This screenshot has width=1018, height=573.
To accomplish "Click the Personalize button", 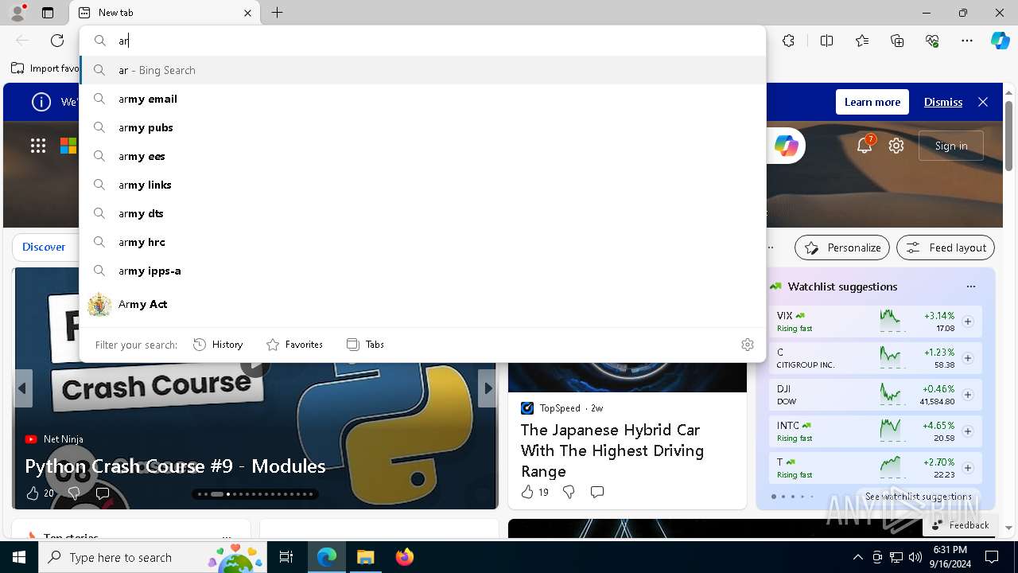I will pos(842,248).
